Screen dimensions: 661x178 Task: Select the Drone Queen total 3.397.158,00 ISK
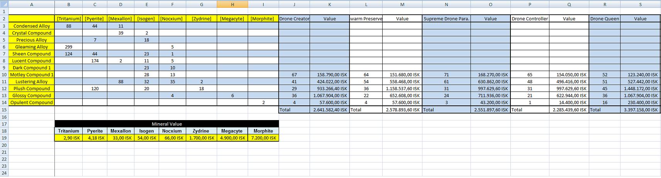point(640,110)
